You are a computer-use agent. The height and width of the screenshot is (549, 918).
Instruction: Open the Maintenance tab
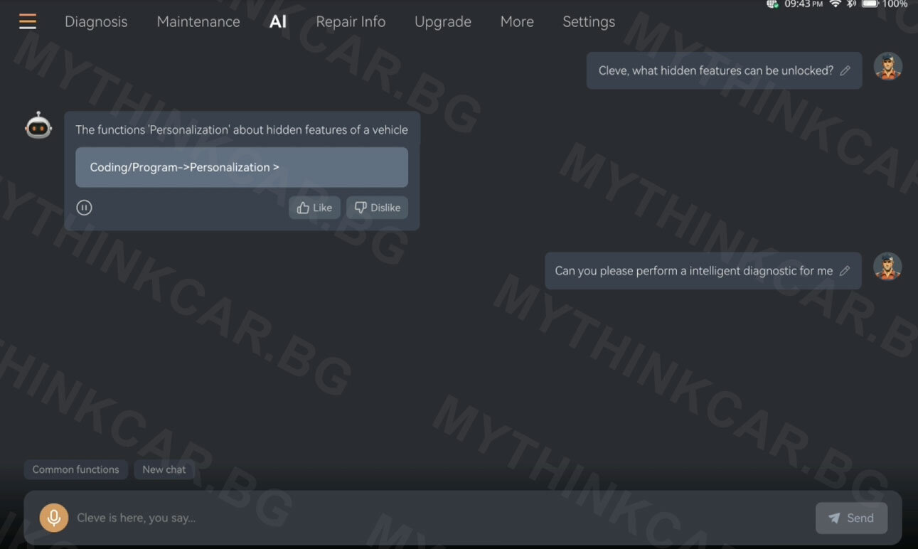point(198,22)
